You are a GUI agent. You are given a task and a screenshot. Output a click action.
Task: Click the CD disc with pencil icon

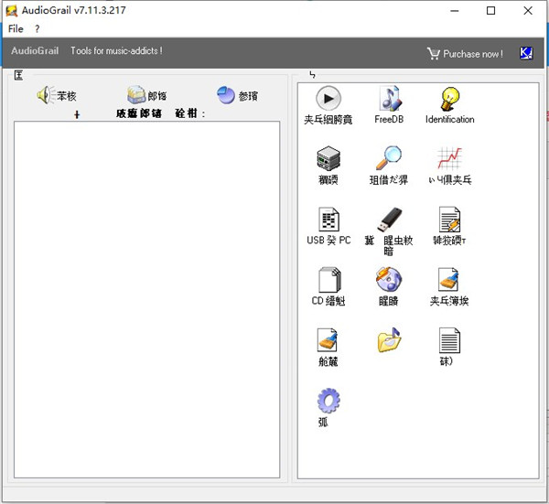click(390, 280)
